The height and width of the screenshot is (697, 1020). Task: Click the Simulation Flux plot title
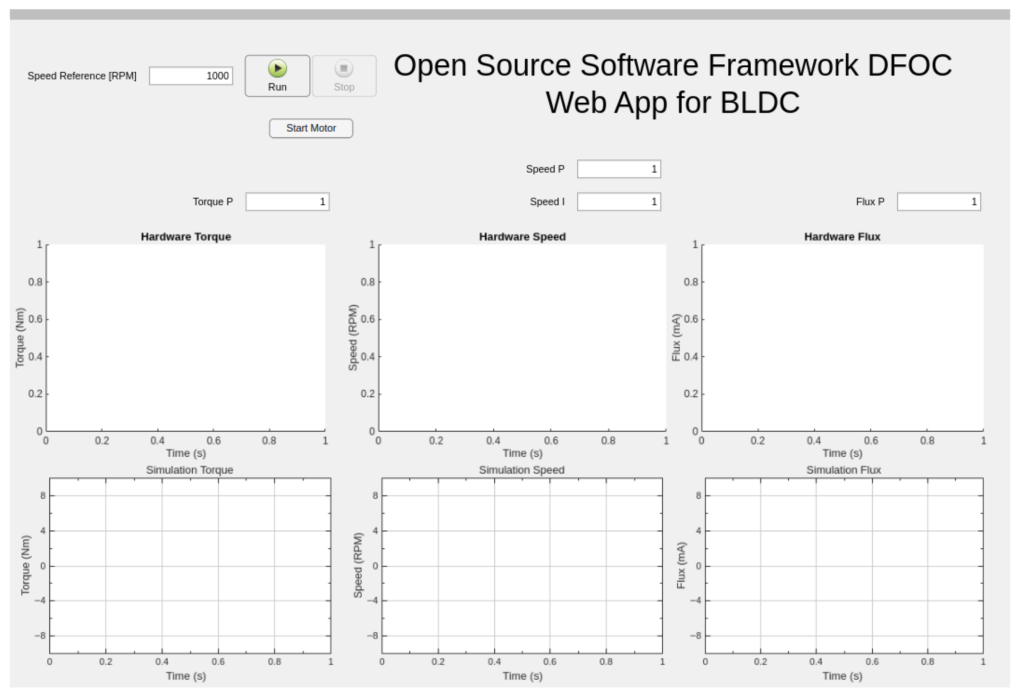(843, 470)
